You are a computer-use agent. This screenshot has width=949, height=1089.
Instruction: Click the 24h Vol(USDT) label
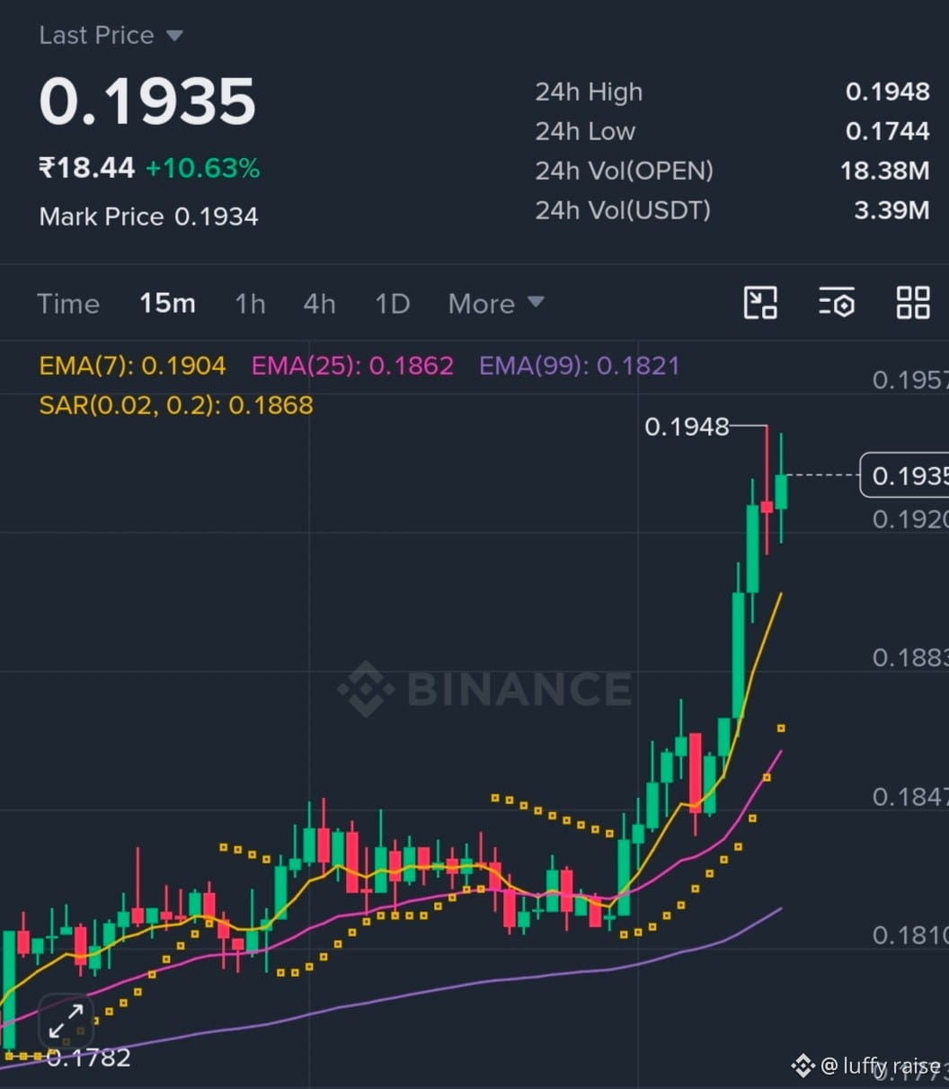coord(623,210)
